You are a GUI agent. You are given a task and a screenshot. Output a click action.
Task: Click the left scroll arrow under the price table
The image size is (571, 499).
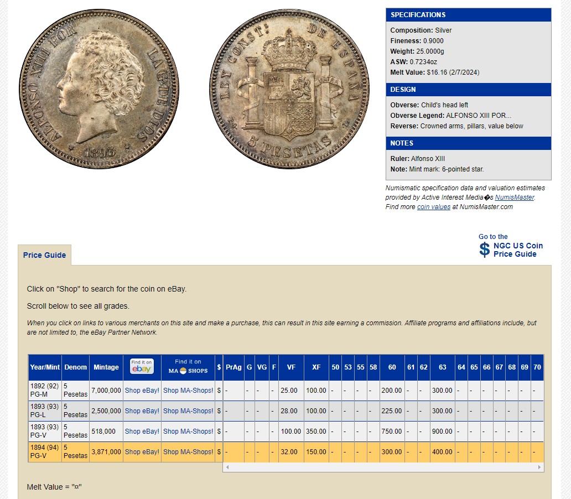(227, 467)
